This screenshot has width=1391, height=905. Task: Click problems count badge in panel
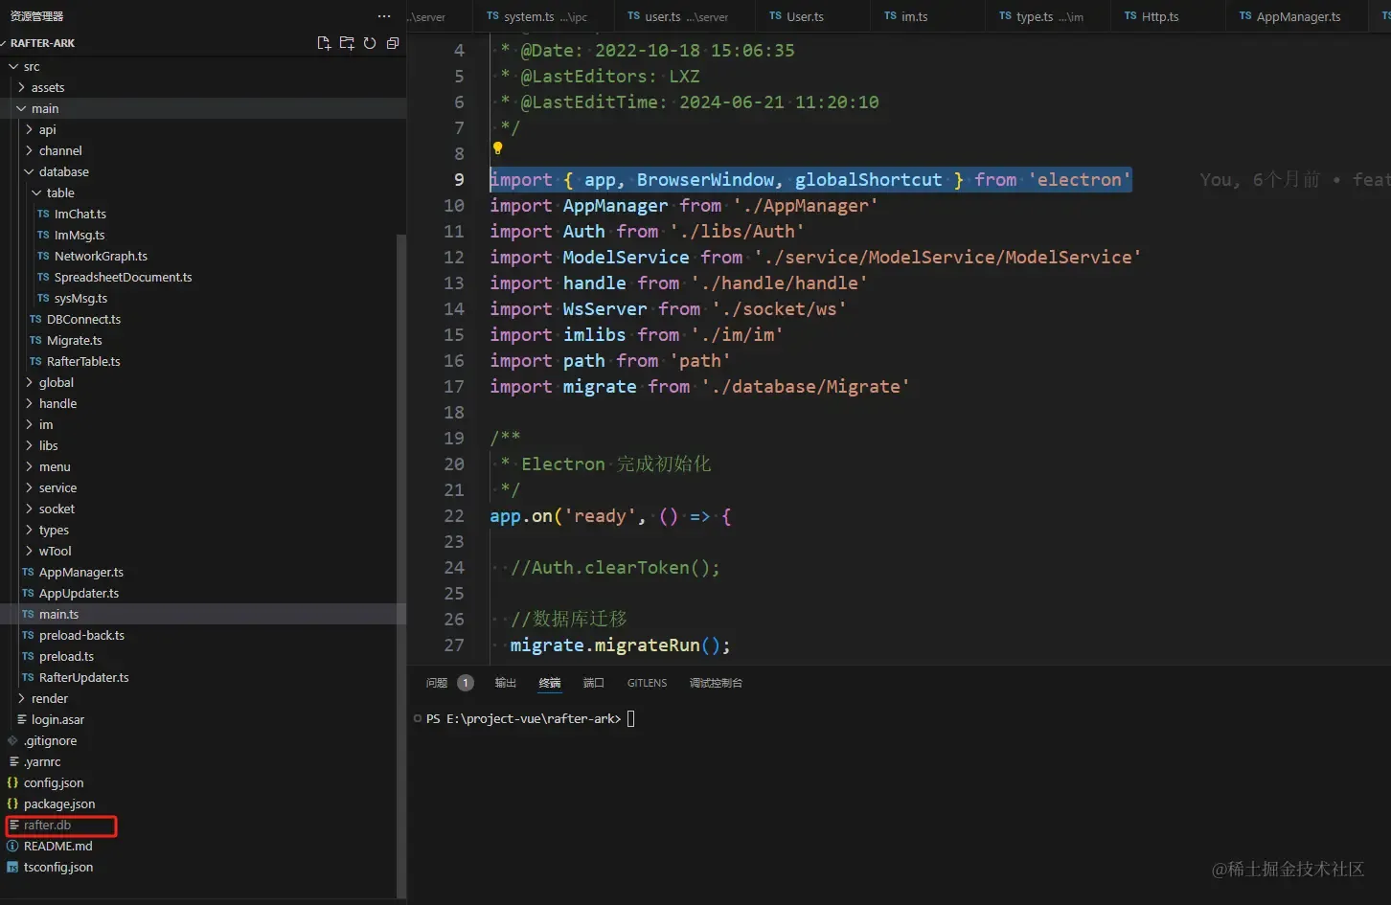click(466, 683)
